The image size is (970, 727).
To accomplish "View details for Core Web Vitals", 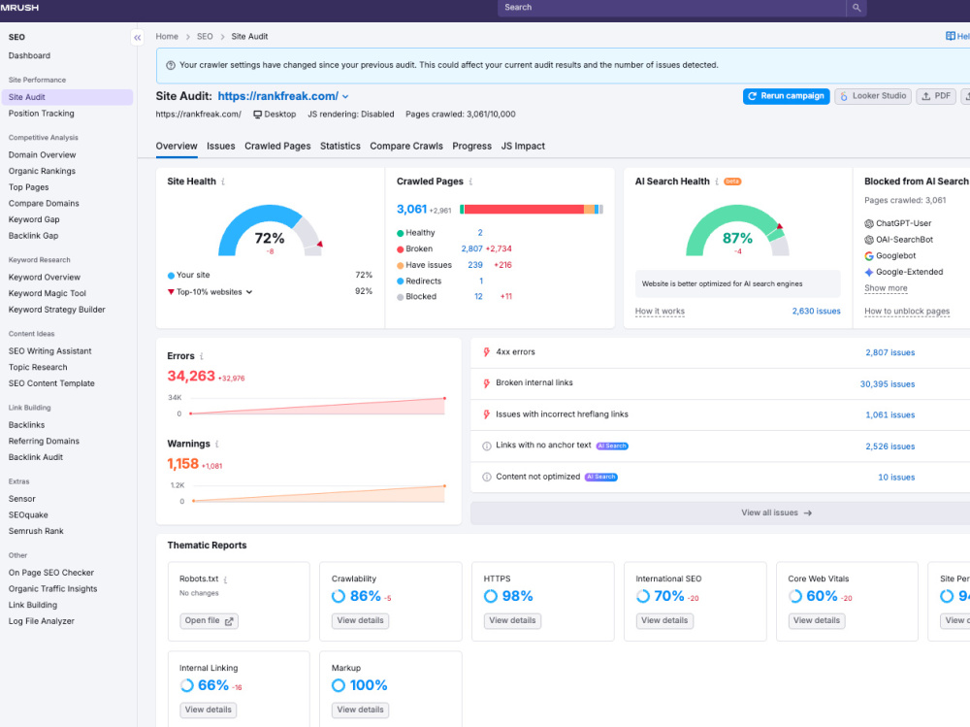I will (x=817, y=620).
